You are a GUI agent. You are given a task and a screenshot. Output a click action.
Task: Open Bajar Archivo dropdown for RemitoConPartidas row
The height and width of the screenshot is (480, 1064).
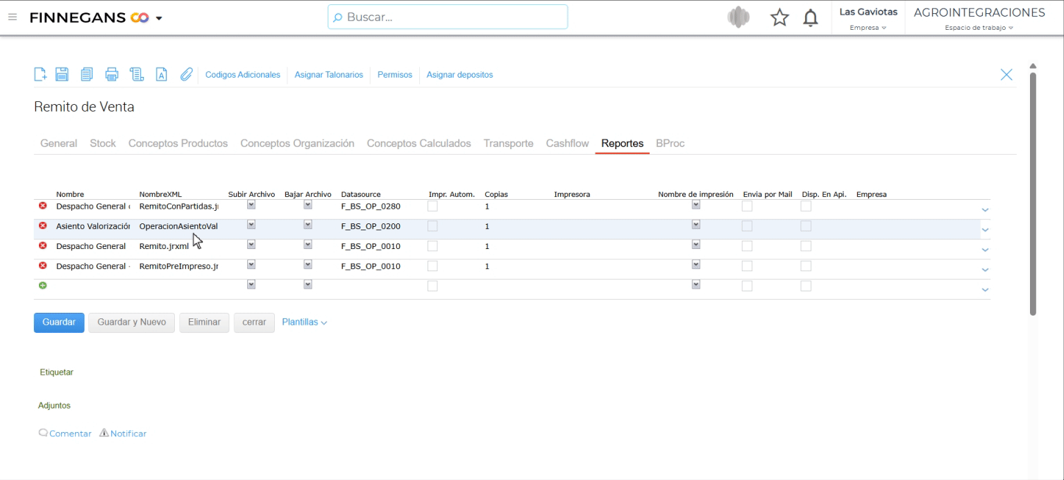pyautogui.click(x=308, y=205)
